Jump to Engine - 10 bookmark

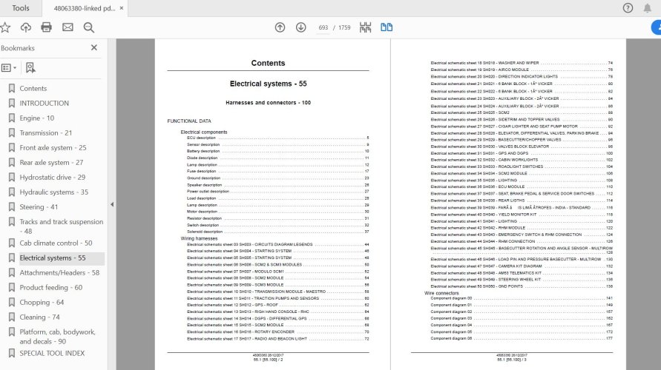[x=36, y=118]
